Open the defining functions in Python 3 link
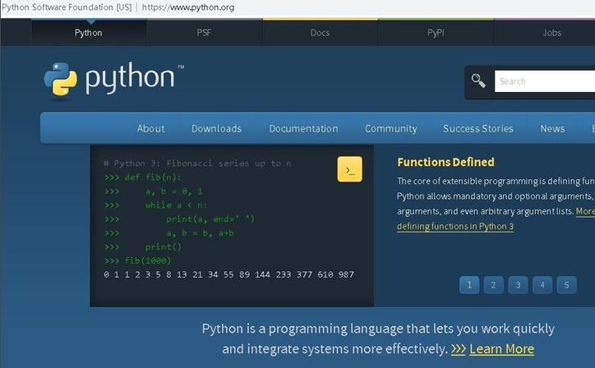Viewport: 595px width, 368px height. click(455, 227)
